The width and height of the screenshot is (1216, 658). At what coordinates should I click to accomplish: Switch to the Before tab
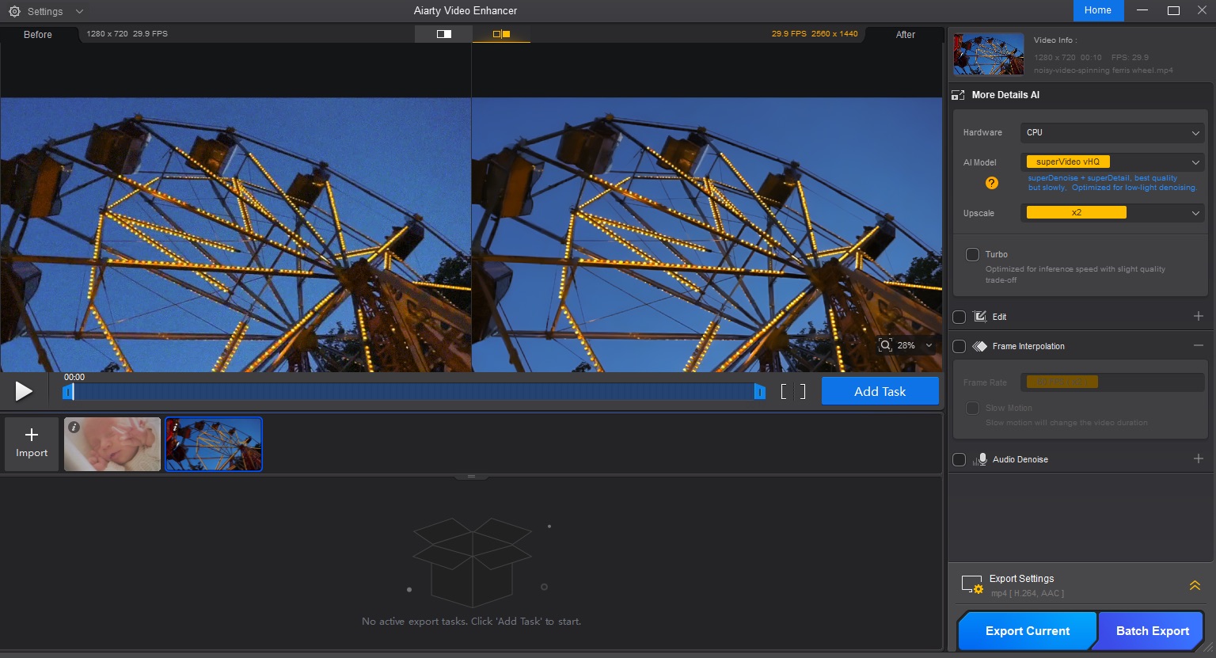36,34
